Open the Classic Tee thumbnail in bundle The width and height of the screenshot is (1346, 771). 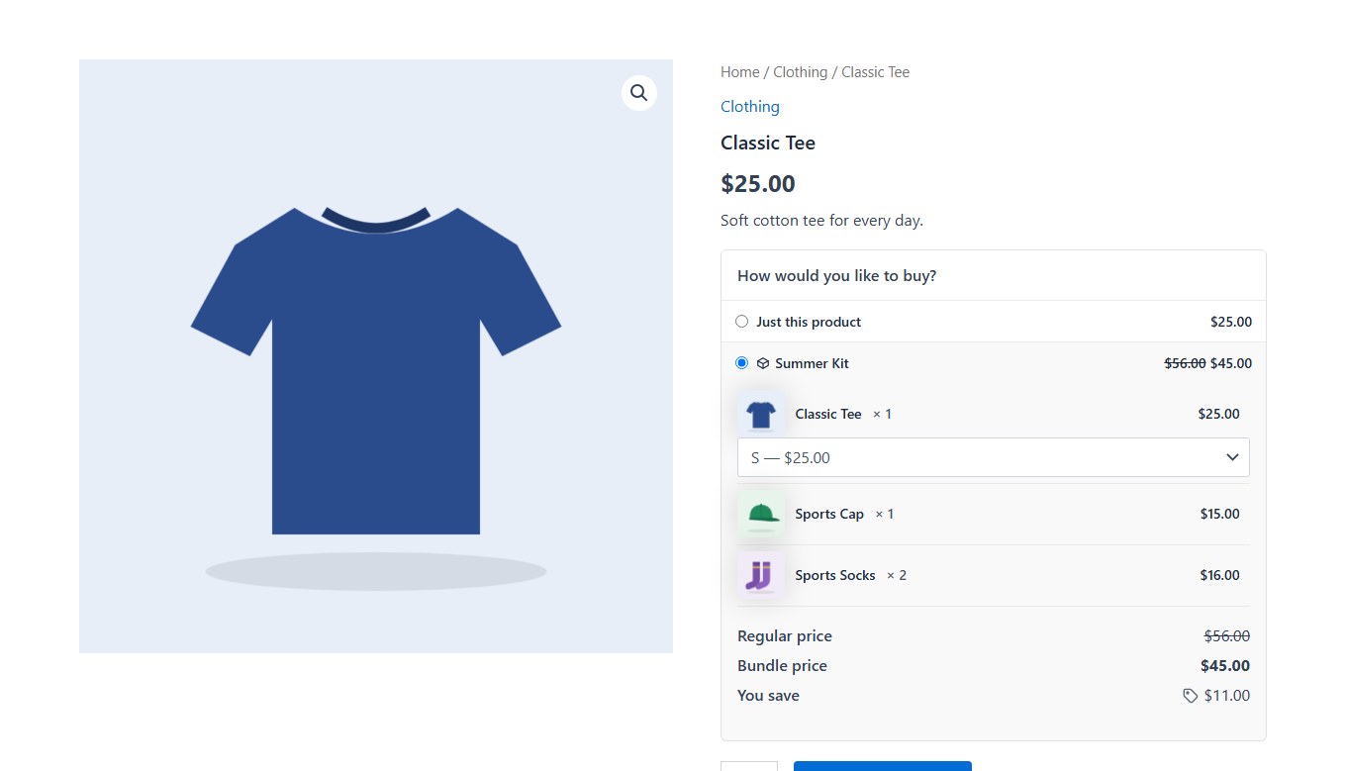(761, 414)
